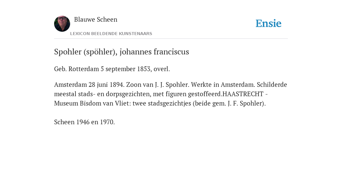The image size is (342, 171).
Task: Click the Blauwe Scheen author avatar
Action: tap(62, 24)
